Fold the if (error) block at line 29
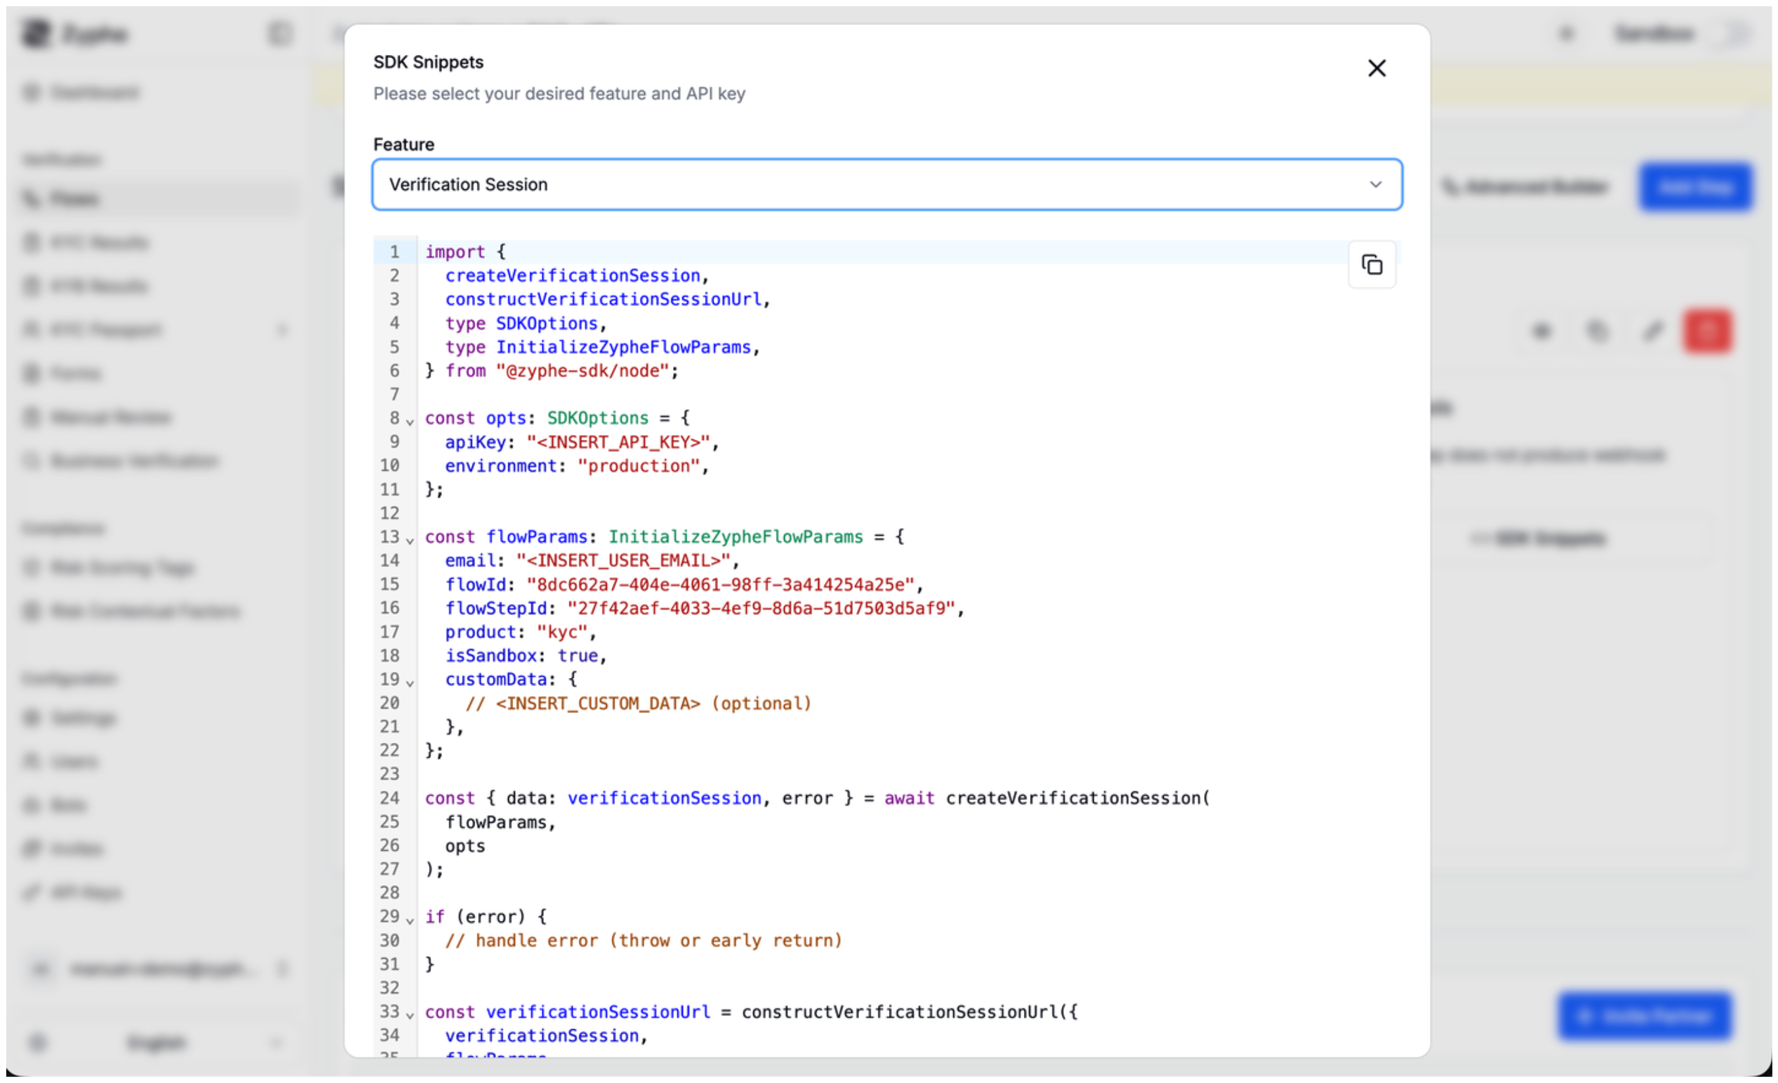This screenshot has width=1778, height=1083. [x=409, y=920]
